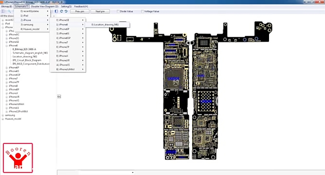Expand the iPhone5S tree node

point(6,38)
